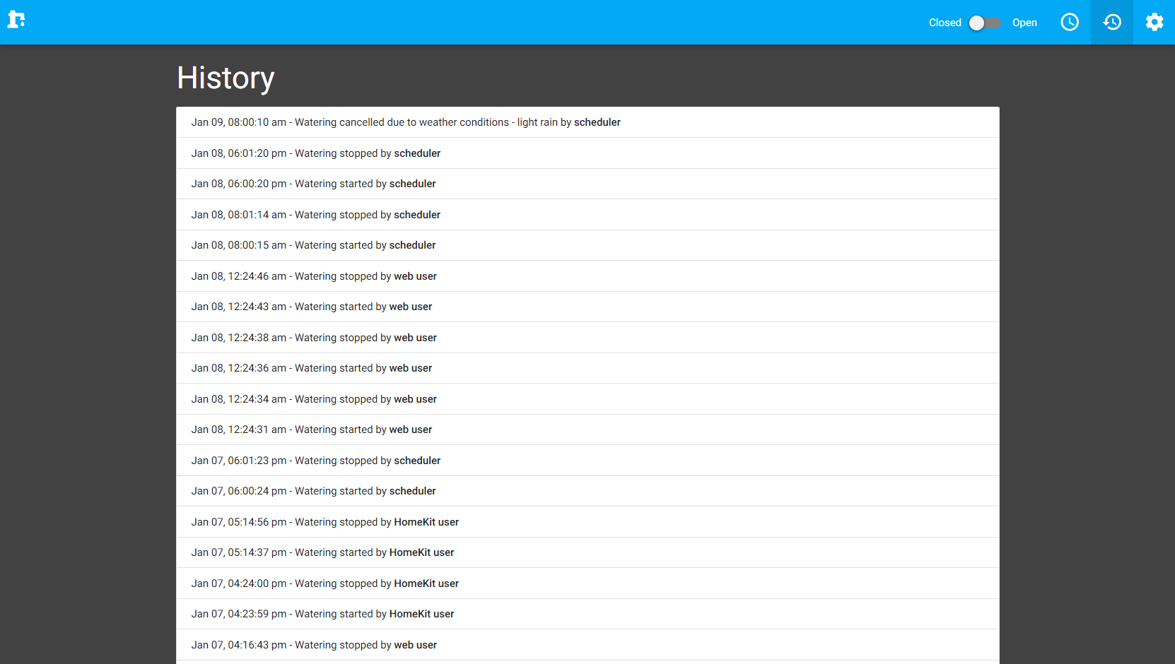
Task: Select the Jan 07, 05:14:37 pm HomeKit started entry
Action: 587,552
